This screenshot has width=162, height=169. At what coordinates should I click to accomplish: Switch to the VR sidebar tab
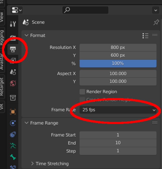click(2, 107)
